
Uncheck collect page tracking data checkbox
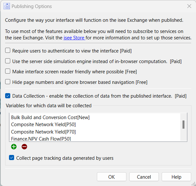[12, 158]
